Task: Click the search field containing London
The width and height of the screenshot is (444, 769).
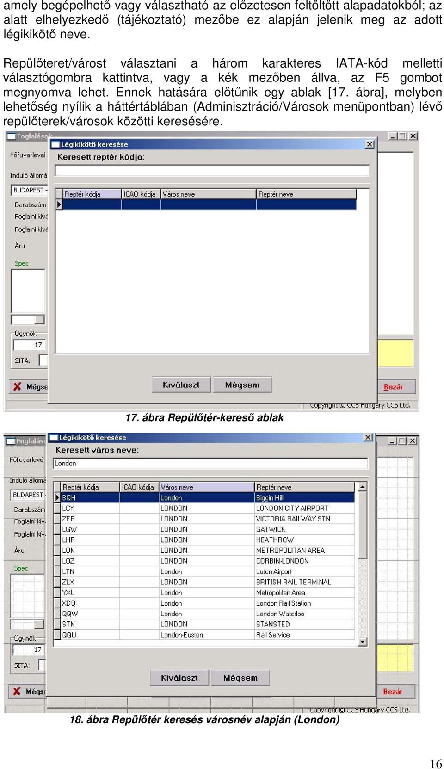Action: pos(210,463)
